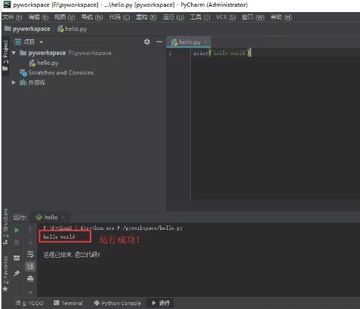Hide the Project panel via minus icon
The image size is (360, 309).
(x=159, y=41)
